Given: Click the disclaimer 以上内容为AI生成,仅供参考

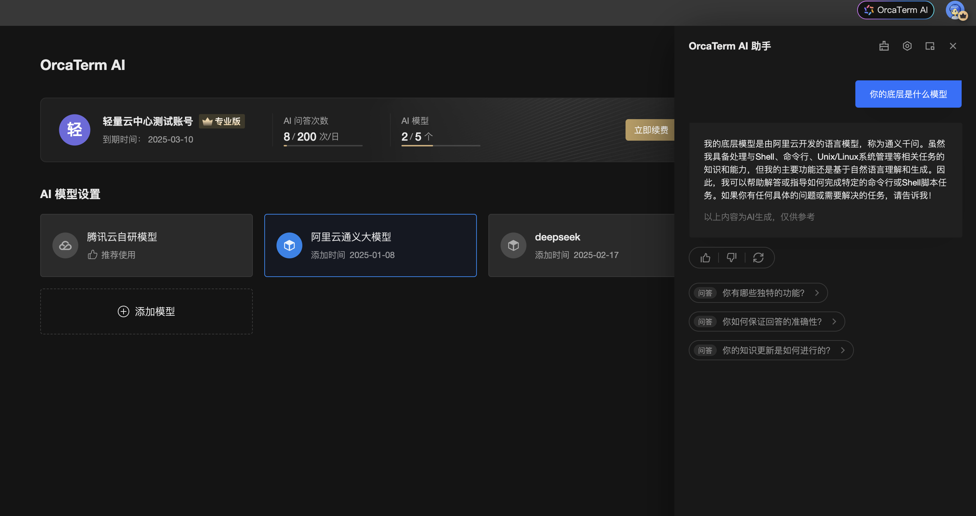Looking at the screenshot, I should (x=759, y=216).
